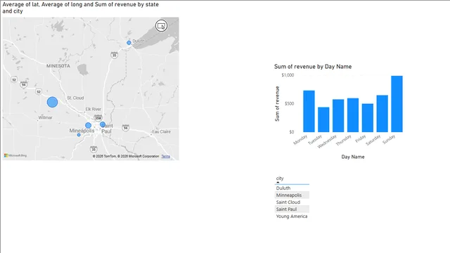Sort table by city column header
This screenshot has width=450, height=253.
(x=280, y=178)
